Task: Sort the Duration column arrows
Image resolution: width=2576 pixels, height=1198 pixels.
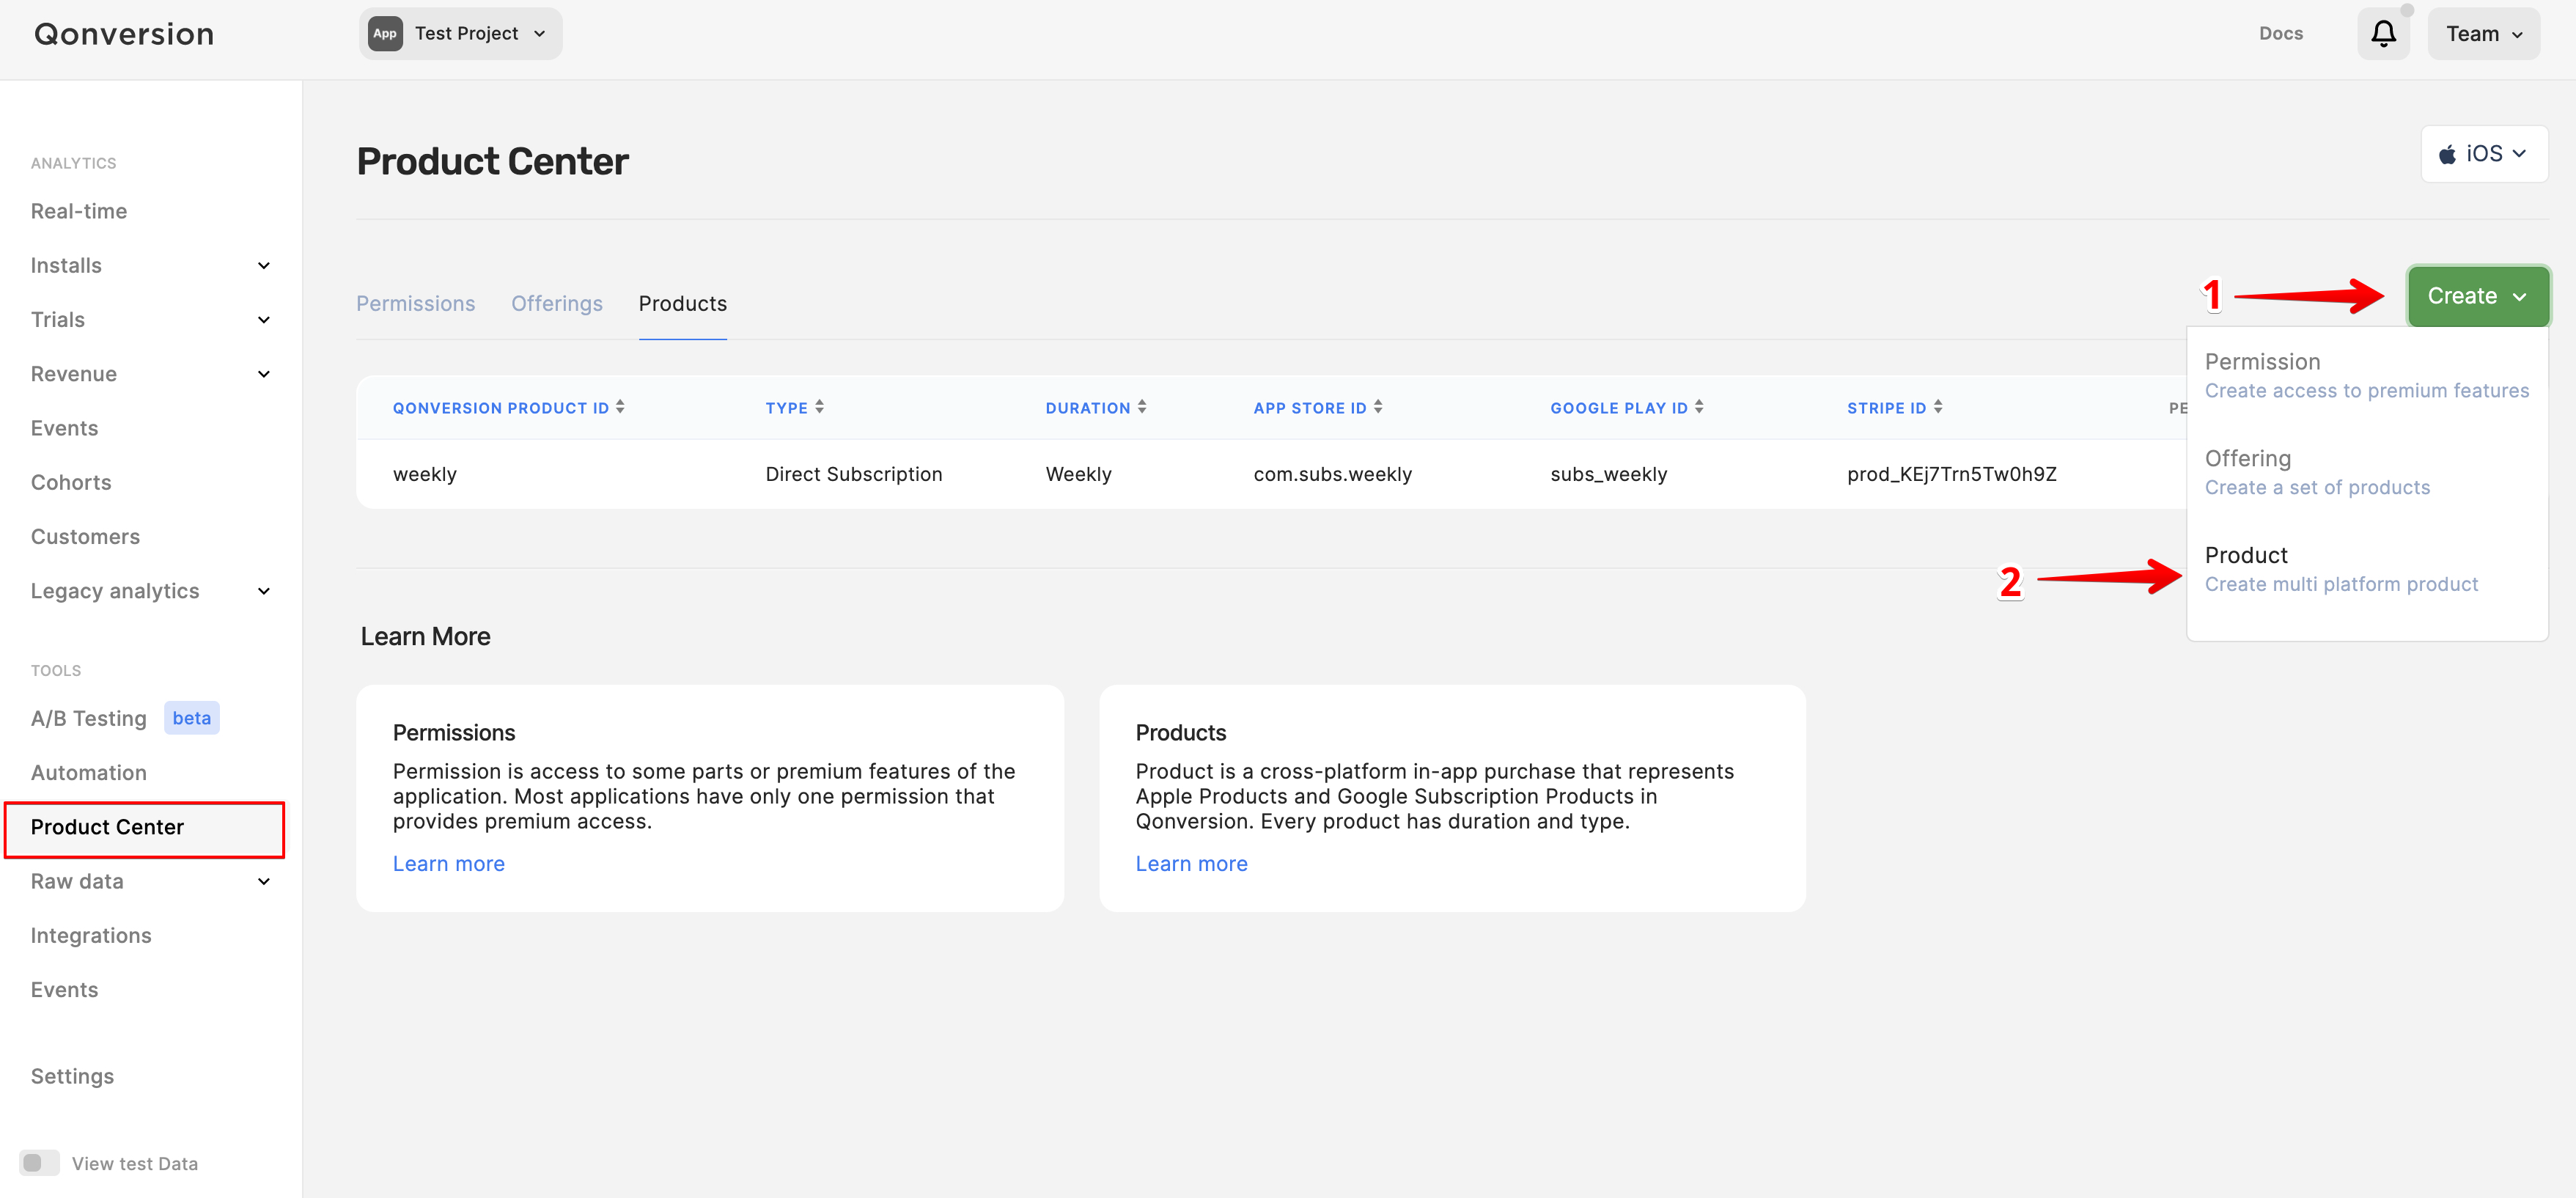Action: click(x=1142, y=407)
